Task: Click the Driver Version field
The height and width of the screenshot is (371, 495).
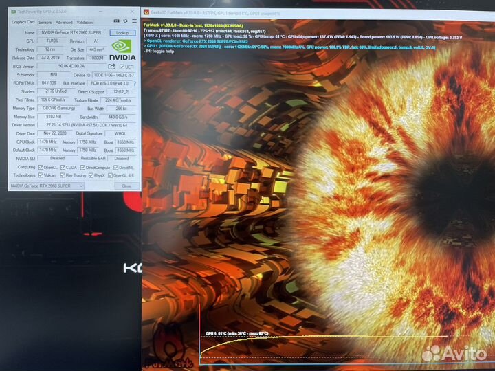Action: click(87, 125)
